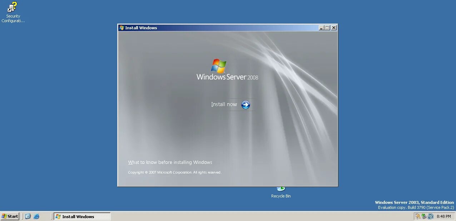The height and width of the screenshot is (221, 456).
Task: Maximize the Install Windows window
Action: (327, 28)
